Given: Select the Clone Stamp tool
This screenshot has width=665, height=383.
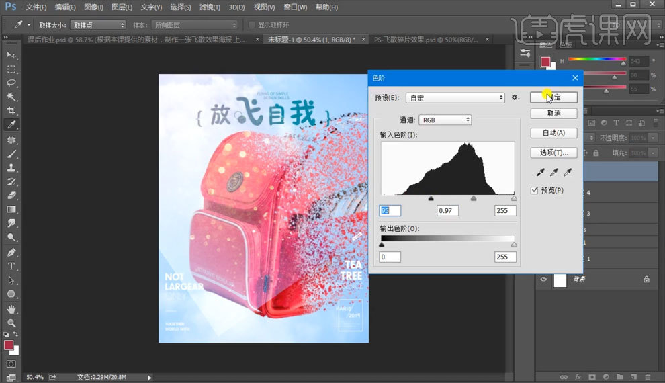Looking at the screenshot, I should click(11, 168).
